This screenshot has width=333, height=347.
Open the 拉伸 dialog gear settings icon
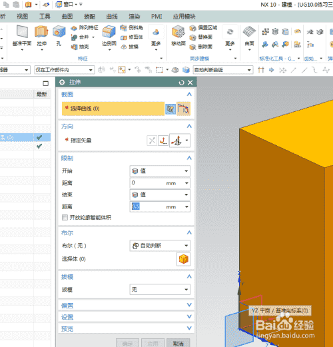[x=62, y=83]
